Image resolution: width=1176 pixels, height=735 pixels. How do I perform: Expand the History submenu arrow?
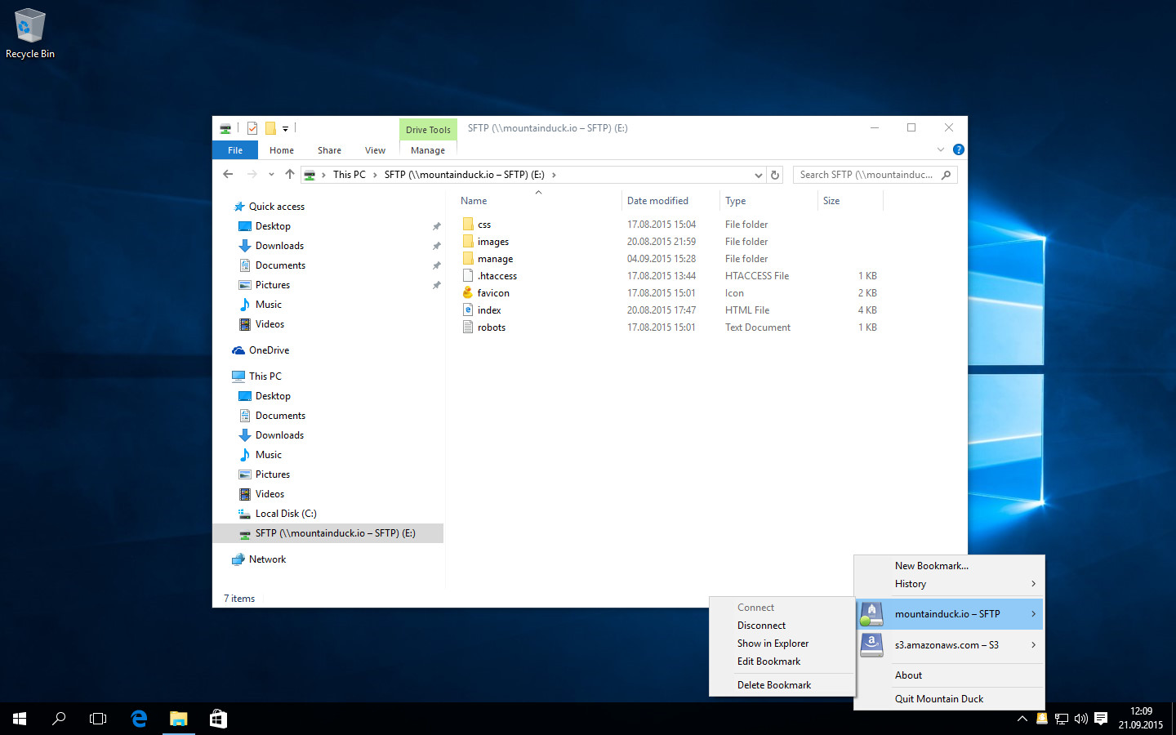[x=1033, y=583]
